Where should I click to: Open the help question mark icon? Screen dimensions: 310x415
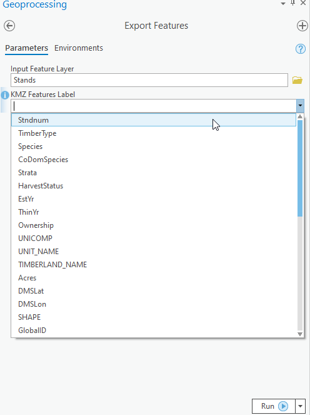click(x=301, y=49)
